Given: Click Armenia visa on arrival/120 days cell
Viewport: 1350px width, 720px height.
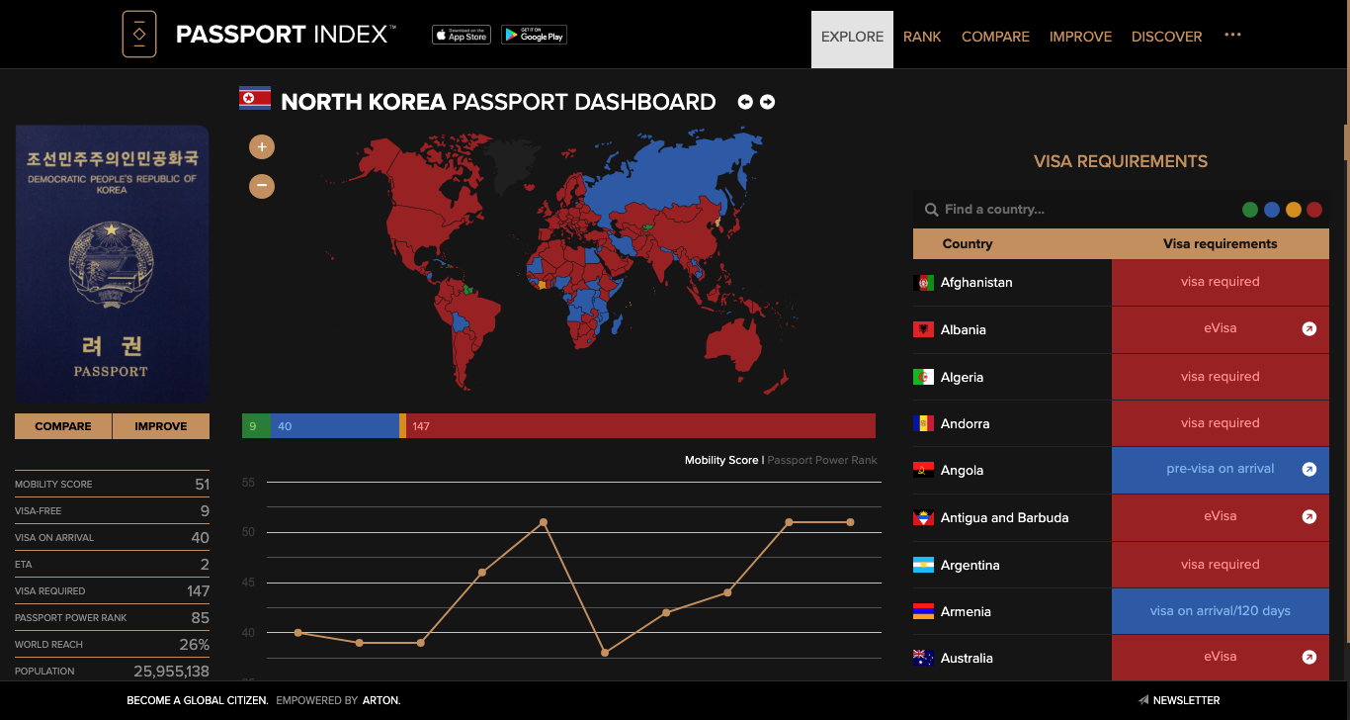Looking at the screenshot, I should tap(1221, 611).
